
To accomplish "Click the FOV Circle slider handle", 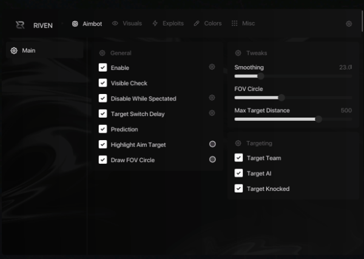I will 281,98.
